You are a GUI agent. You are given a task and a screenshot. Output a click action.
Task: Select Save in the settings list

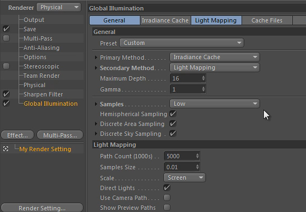30,29
